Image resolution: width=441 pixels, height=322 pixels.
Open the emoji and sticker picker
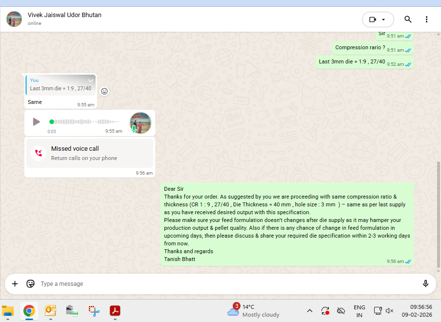coord(30,283)
